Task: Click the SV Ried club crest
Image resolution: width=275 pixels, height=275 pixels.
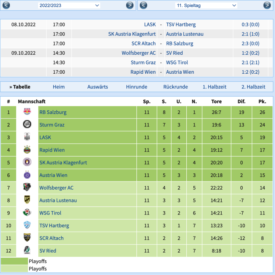Action: click(27, 250)
